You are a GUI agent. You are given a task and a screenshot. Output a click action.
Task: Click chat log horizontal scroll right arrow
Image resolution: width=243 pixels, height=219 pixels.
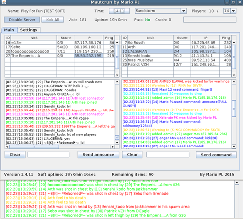[x=113, y=146]
